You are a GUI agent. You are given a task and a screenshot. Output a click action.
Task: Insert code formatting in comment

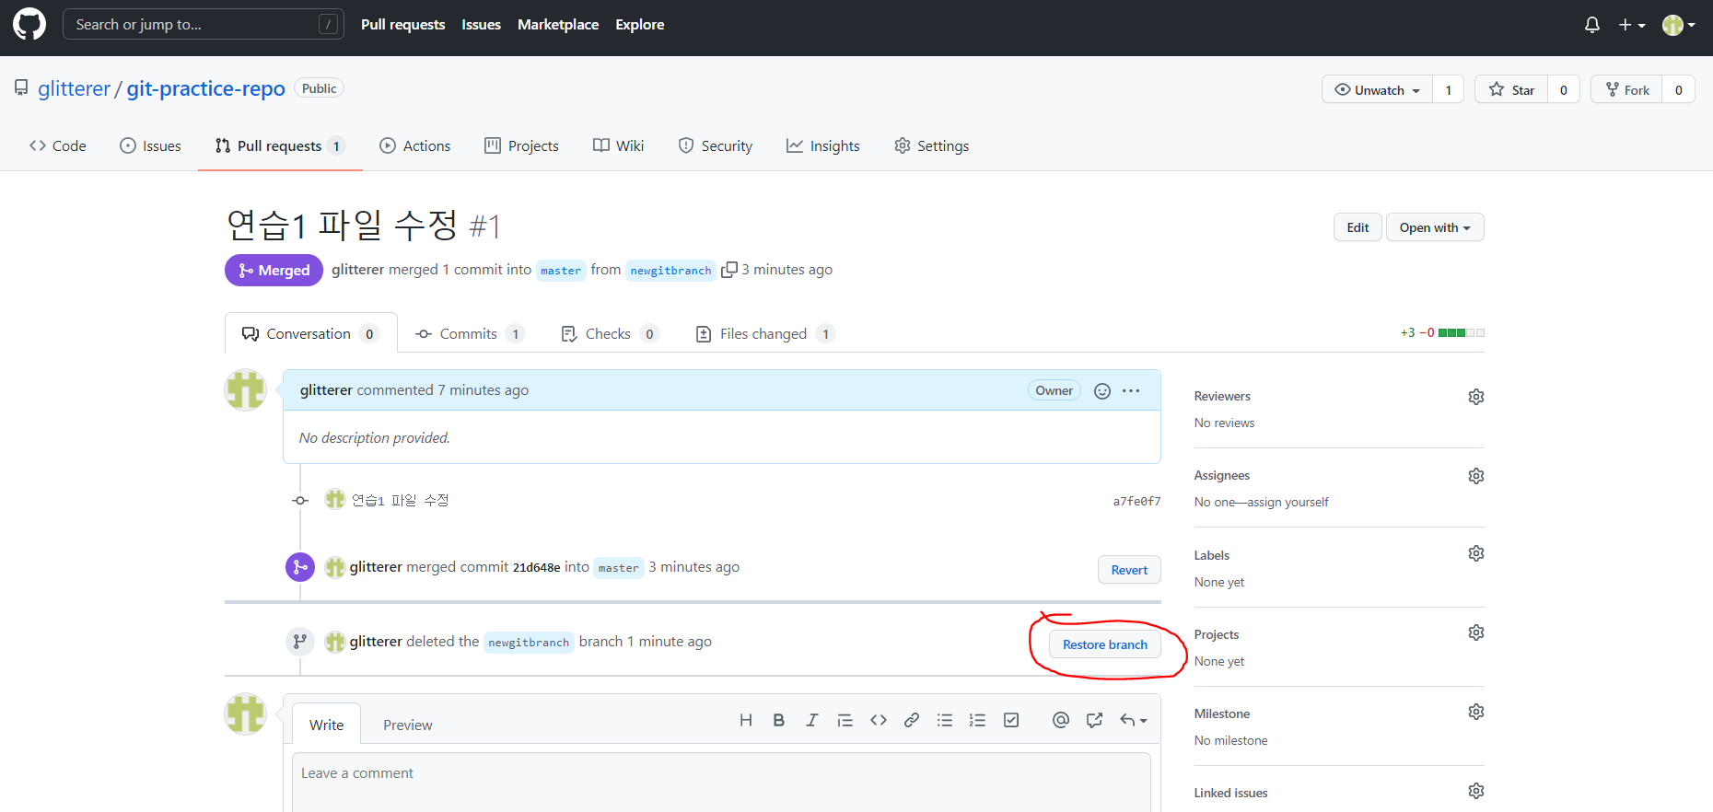[x=879, y=720]
